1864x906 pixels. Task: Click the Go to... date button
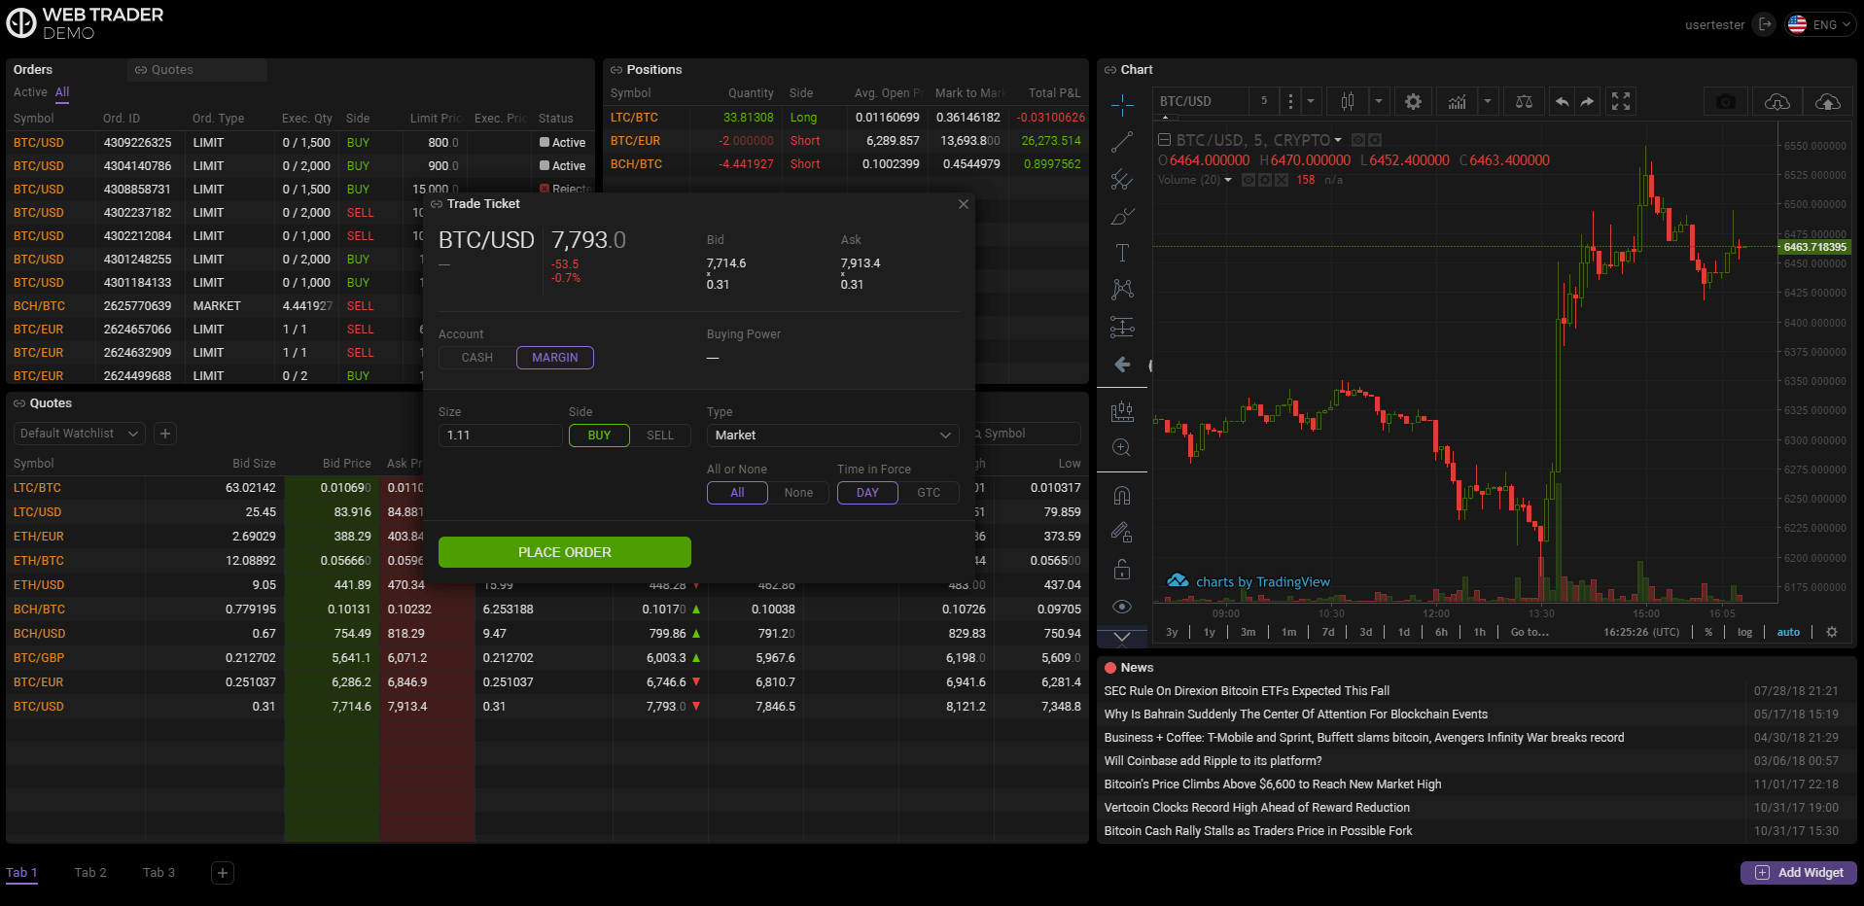pos(1530,632)
